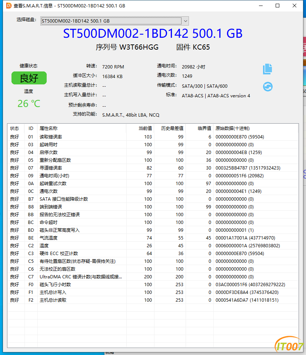Screen dimensions: 306x355
Task: Select the UltraDMA CRC 错误计数 row
Action: click(153, 277)
